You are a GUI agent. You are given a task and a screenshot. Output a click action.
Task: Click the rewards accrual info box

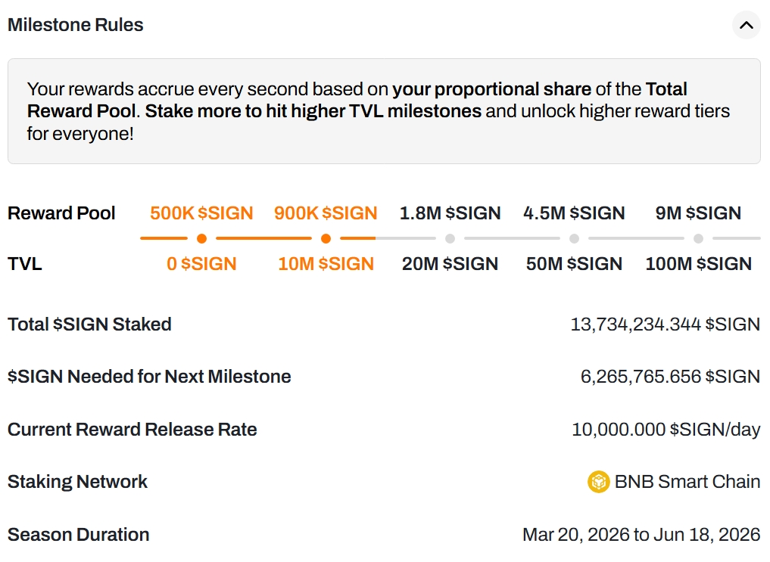[384, 111]
